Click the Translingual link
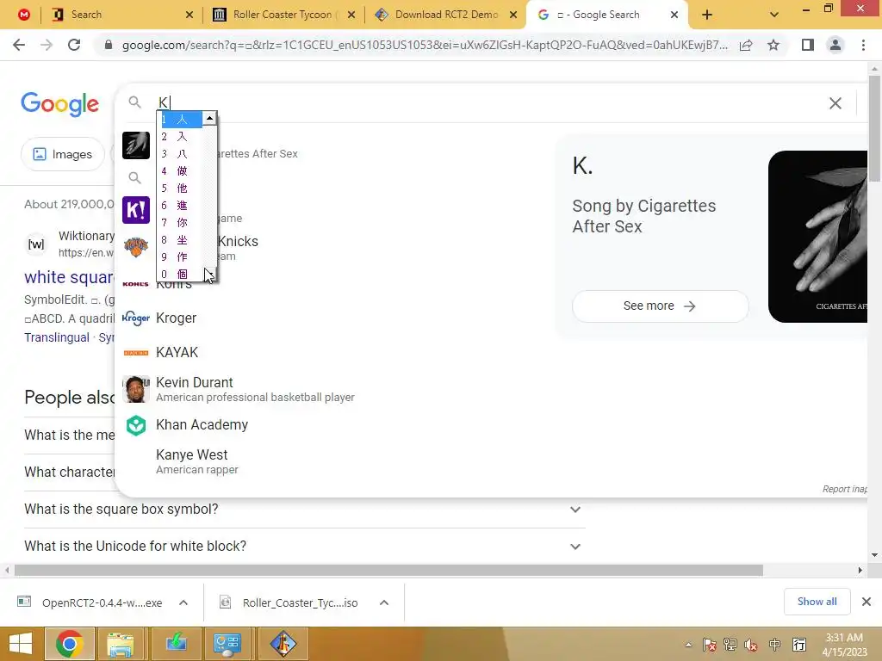This screenshot has height=661, width=882. [57, 337]
